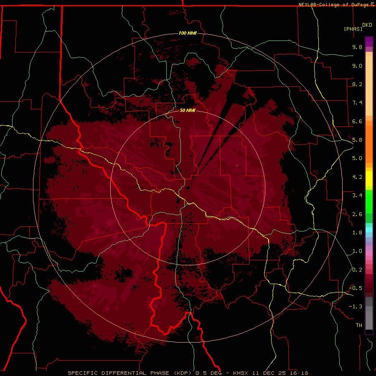Select the 8.2 scale value

click(x=357, y=84)
